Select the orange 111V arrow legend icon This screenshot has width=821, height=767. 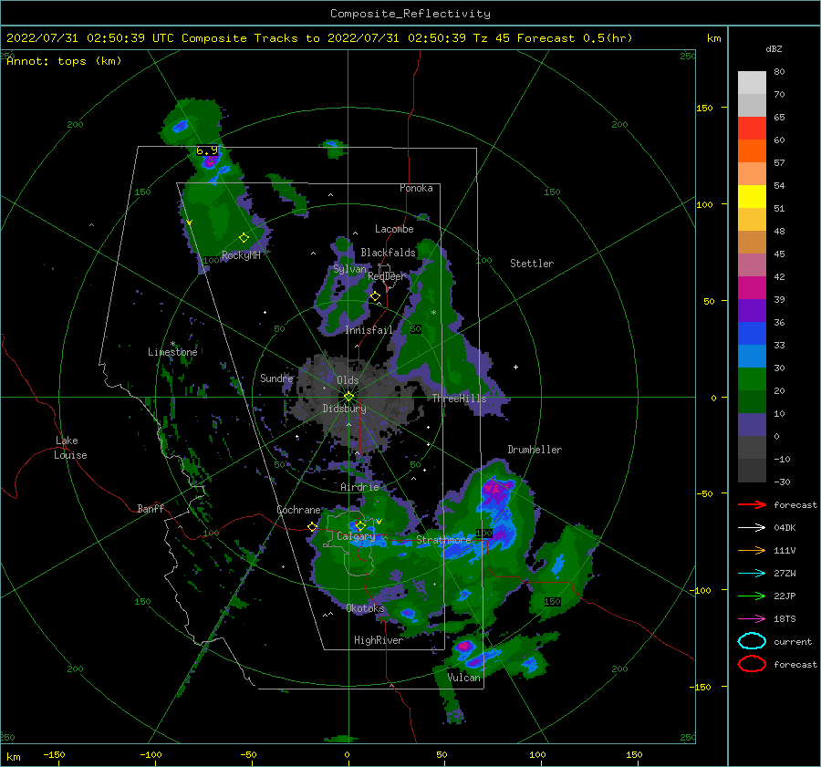pos(752,550)
